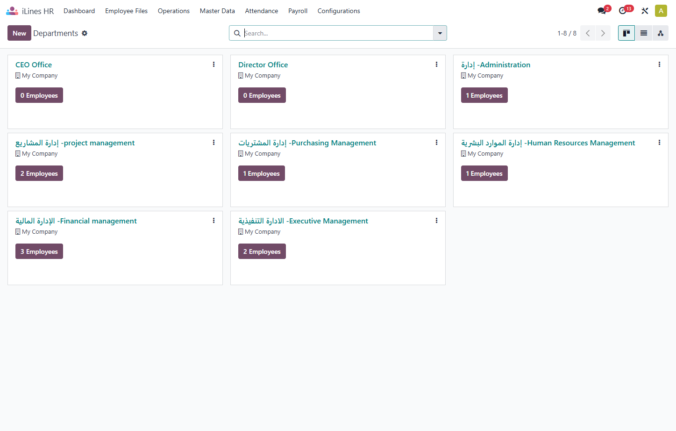Open the Departments gear settings
Image resolution: width=676 pixels, height=431 pixels.
coord(85,33)
